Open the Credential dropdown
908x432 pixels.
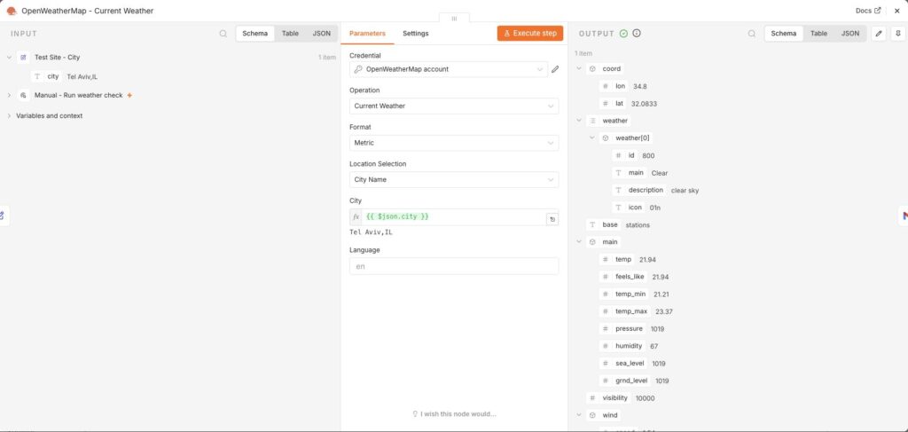click(x=448, y=69)
